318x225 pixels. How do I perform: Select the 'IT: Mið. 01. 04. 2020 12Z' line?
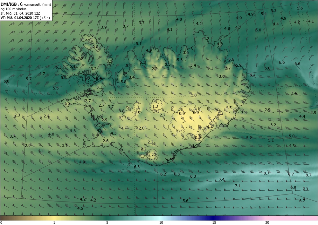coord(20,13)
